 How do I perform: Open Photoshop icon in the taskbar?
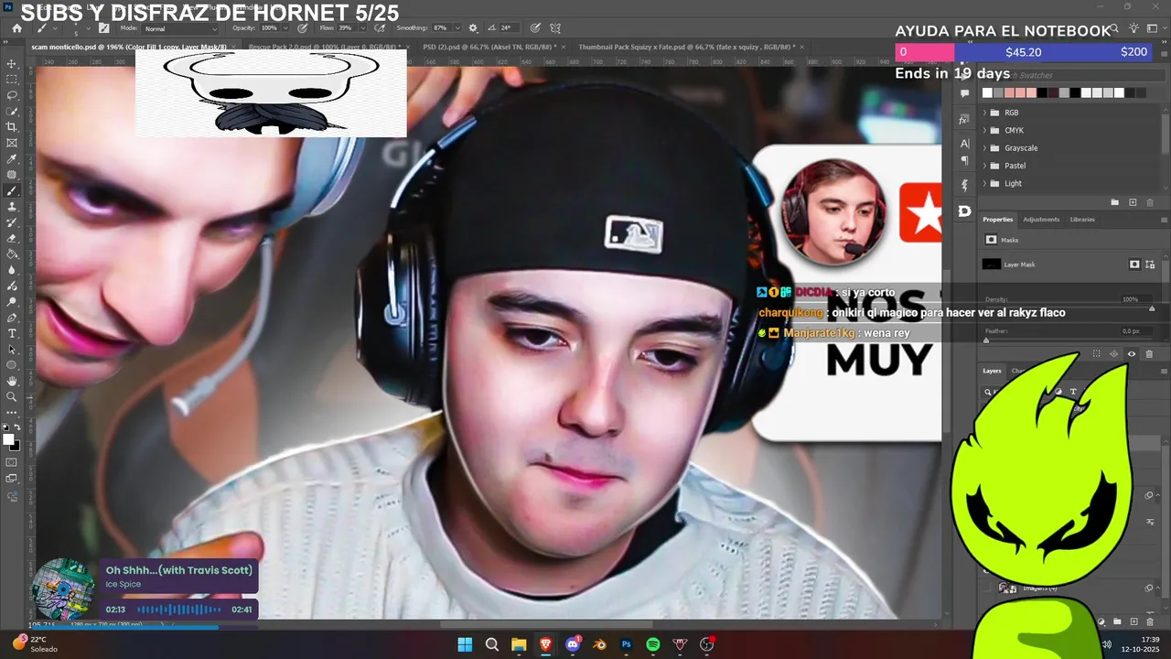[627, 644]
